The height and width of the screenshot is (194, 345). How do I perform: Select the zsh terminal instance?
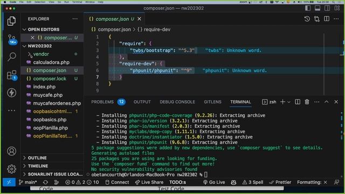[x=269, y=102]
